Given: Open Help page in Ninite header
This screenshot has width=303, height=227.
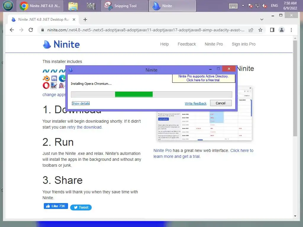Looking at the screenshot, I should [165, 44].
